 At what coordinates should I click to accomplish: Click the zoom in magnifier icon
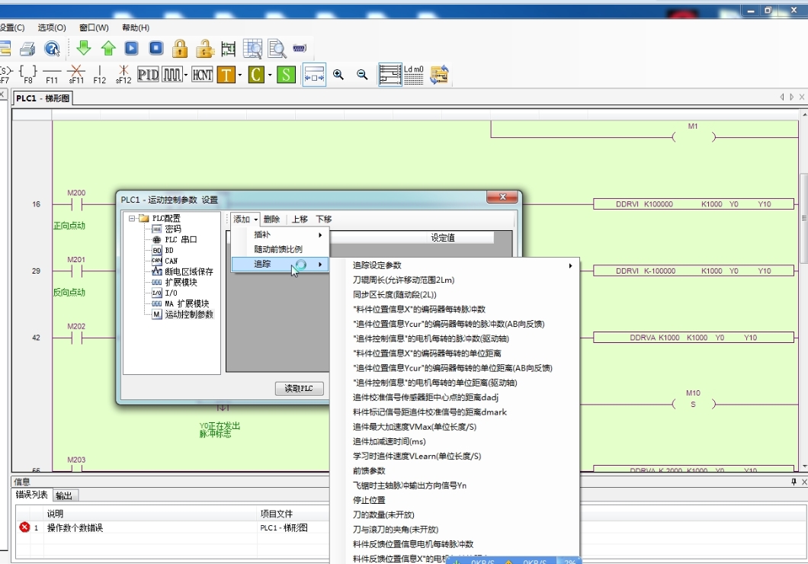338,74
